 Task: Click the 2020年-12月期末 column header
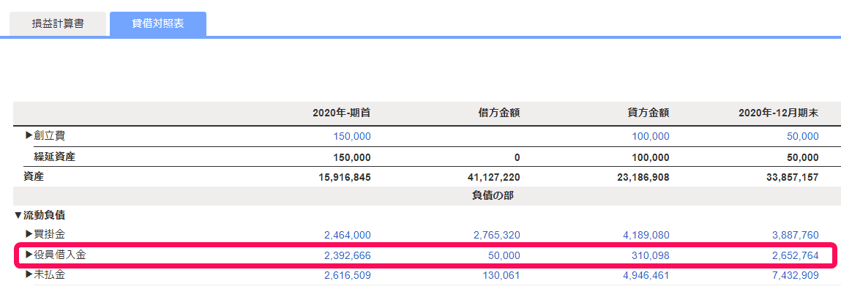tap(778, 113)
